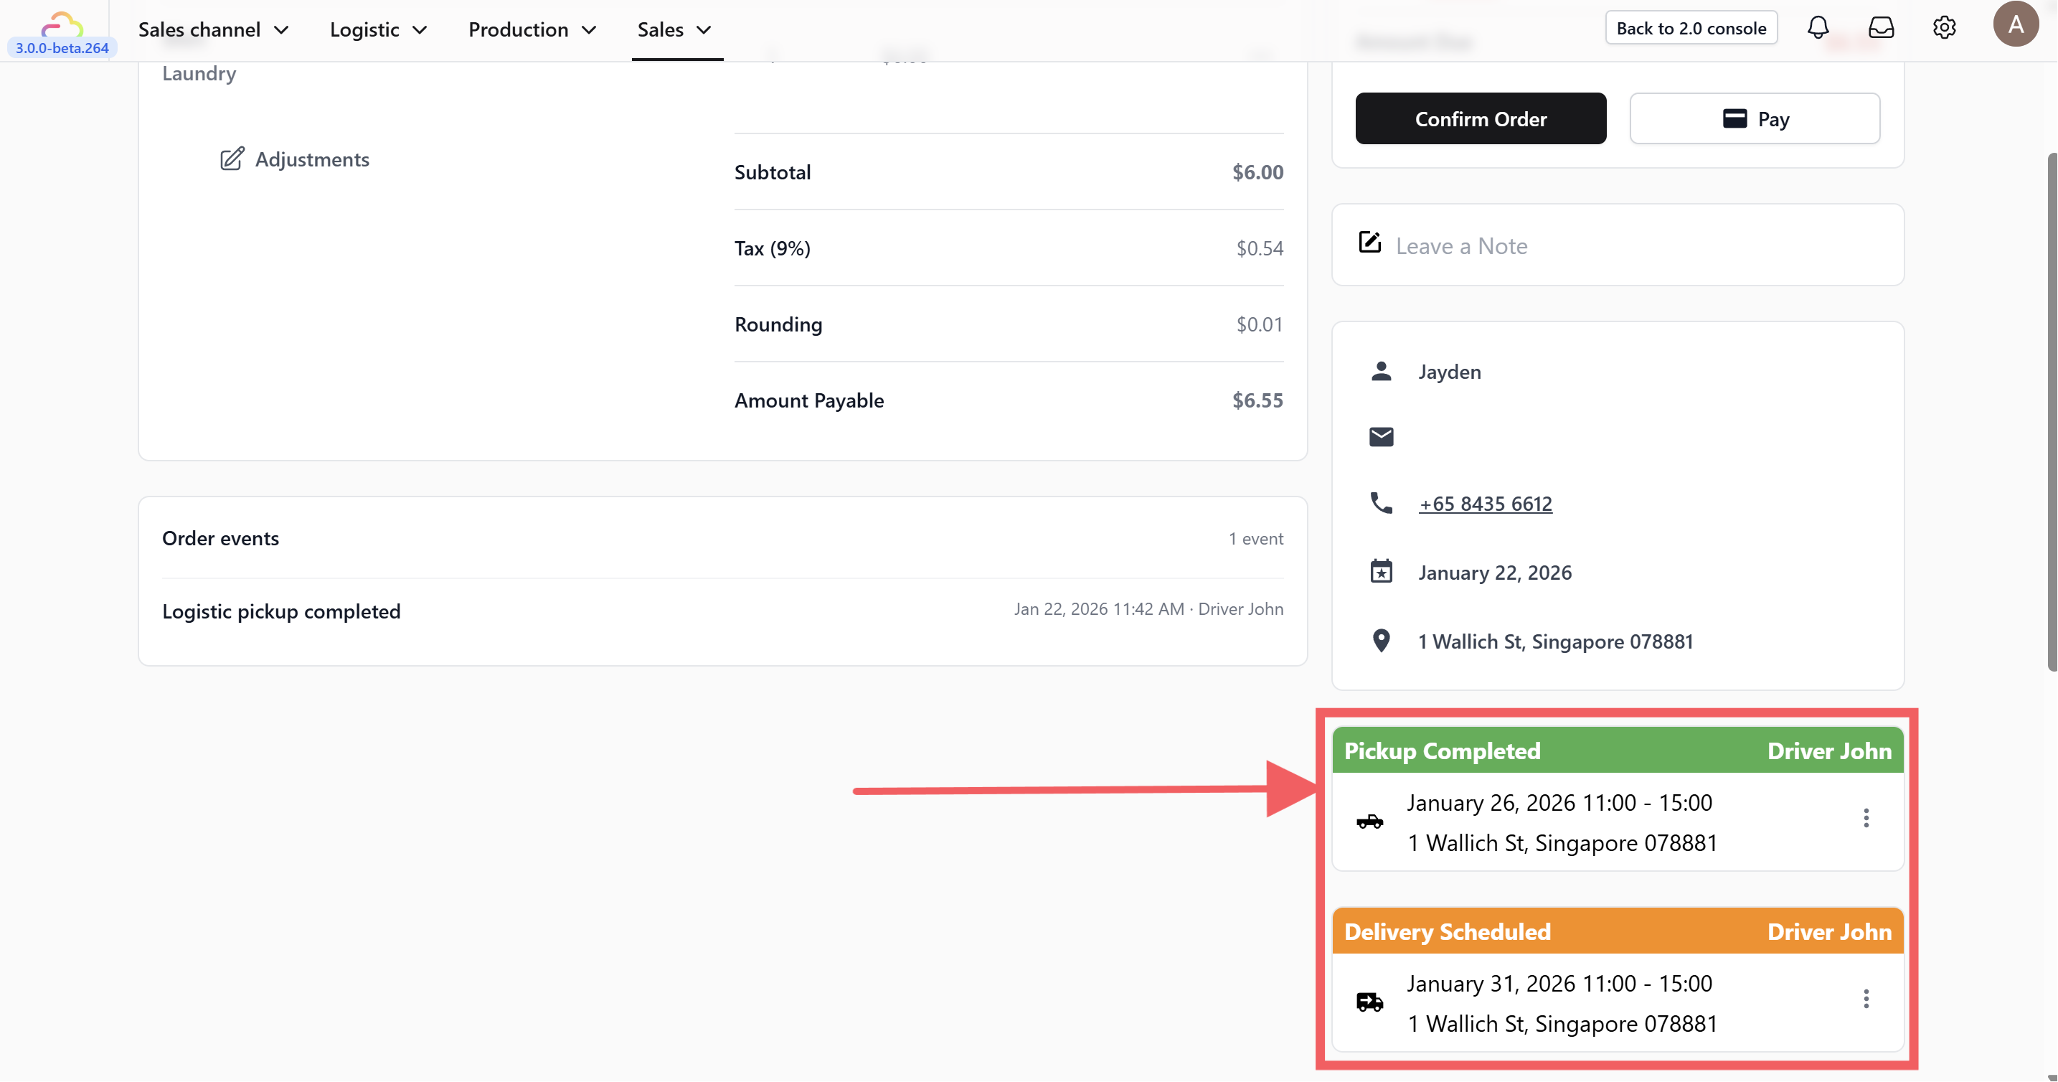Image resolution: width=2058 pixels, height=1082 pixels.
Task: Click the Adjustments pencil icon
Action: pyautogui.click(x=232, y=159)
